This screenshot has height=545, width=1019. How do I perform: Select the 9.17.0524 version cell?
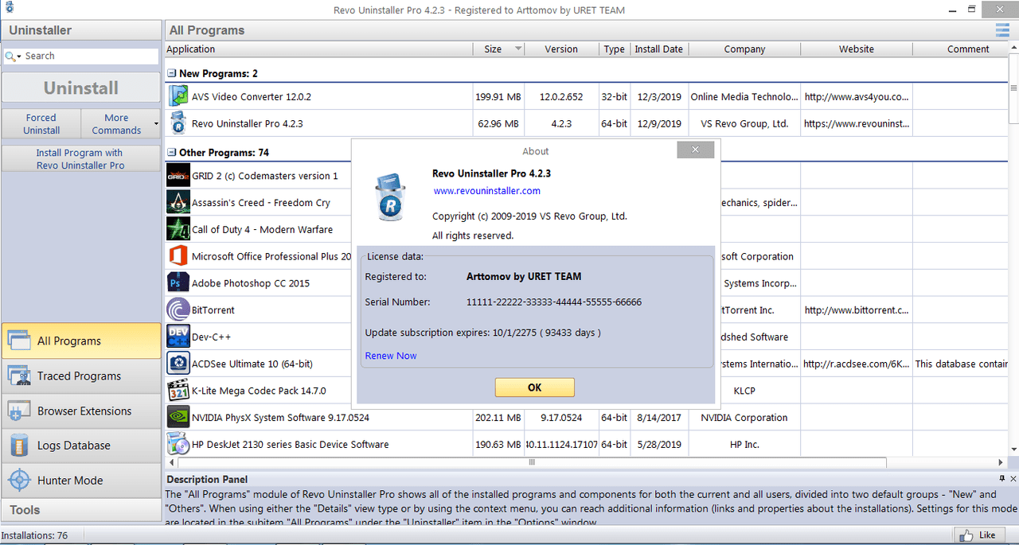click(x=561, y=417)
